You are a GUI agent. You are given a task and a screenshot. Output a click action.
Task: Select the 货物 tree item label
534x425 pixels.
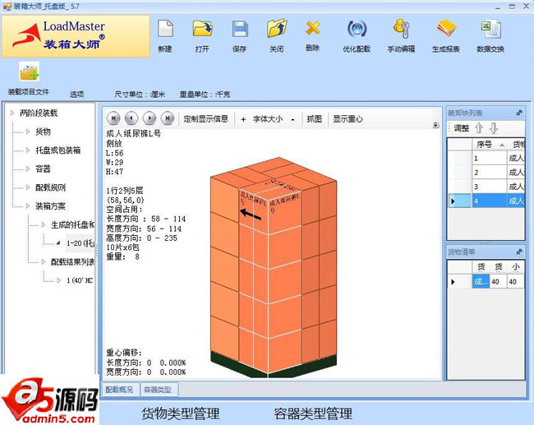(44, 132)
